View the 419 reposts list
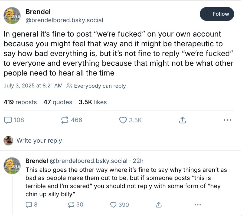The width and height of the screenshot is (242, 216). [20, 102]
